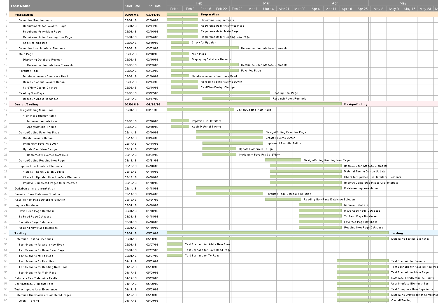Select Preparation summary row in Task Name column
Image resolution: width=438 pixels, height=303 pixels.
point(24,15)
